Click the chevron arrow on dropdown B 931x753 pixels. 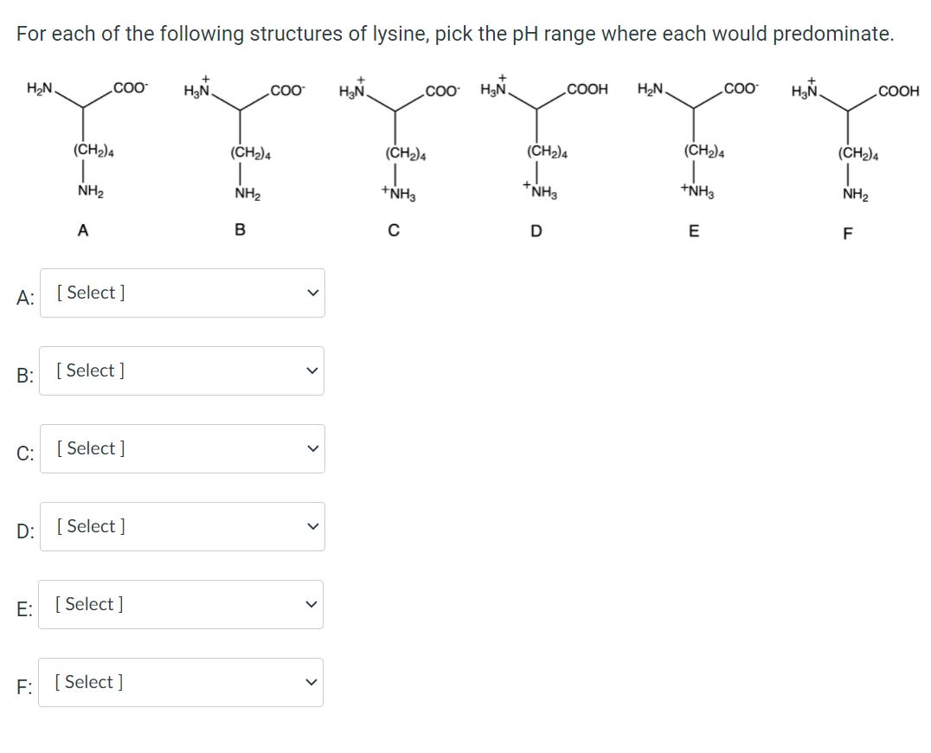[x=312, y=371]
